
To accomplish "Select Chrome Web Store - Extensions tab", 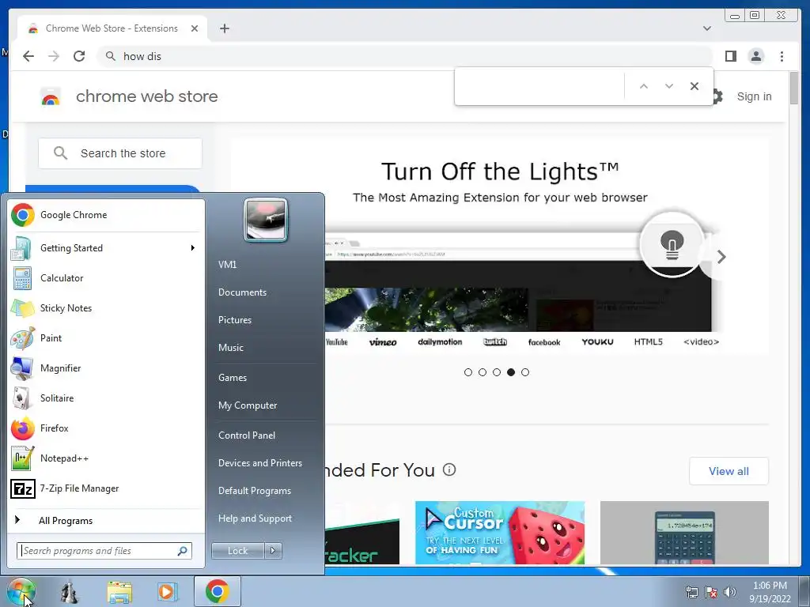I will point(112,28).
